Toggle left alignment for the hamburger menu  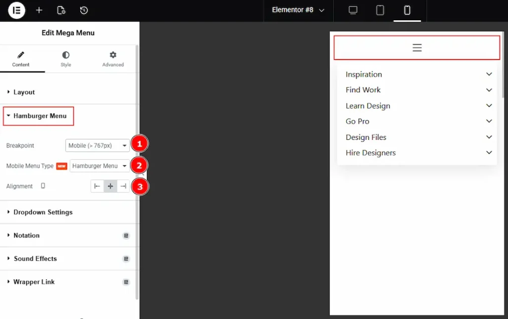[97, 186]
